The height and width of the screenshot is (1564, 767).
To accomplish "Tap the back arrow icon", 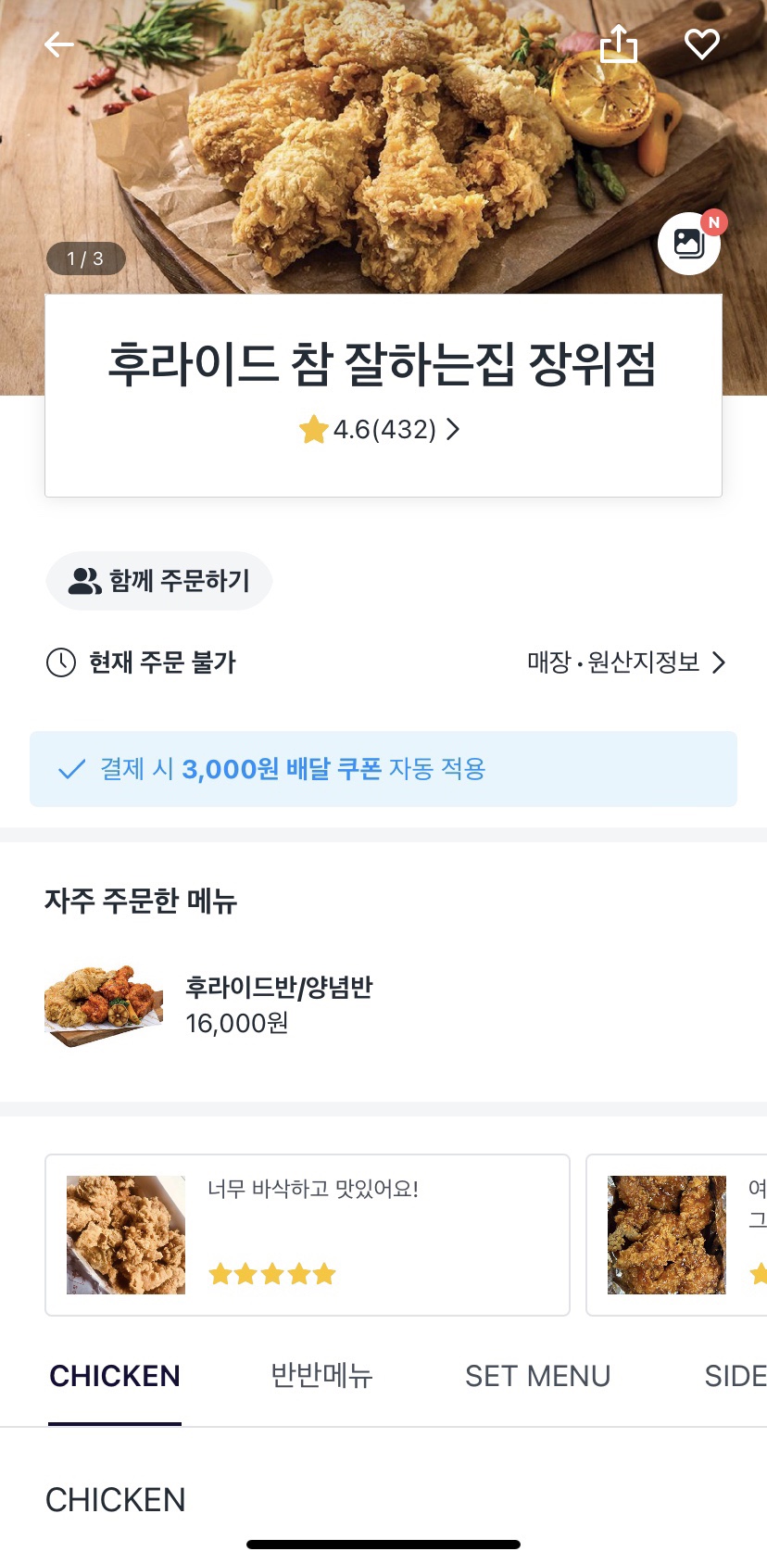I will [x=58, y=44].
